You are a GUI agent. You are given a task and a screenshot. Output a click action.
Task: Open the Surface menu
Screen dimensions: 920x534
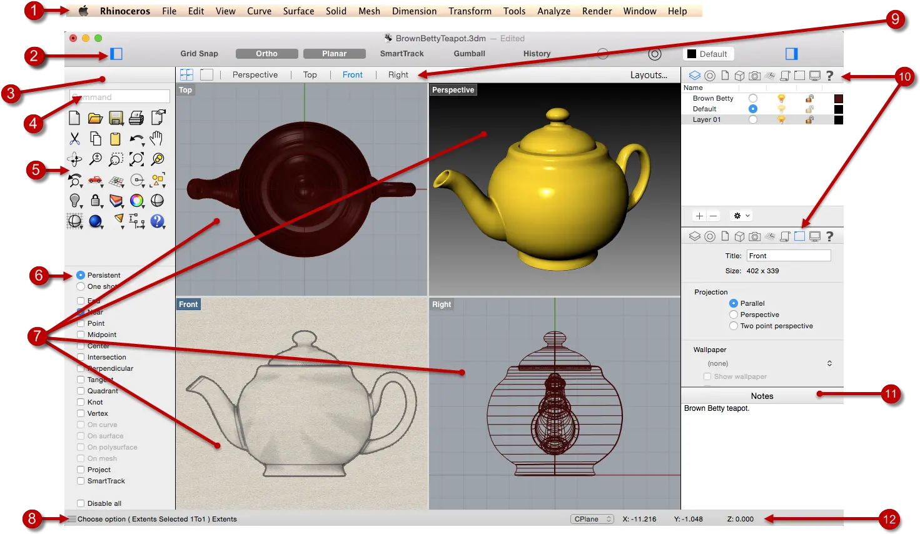pos(298,11)
